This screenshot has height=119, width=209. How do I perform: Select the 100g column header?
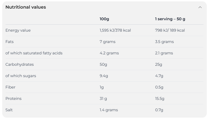tap(104, 19)
